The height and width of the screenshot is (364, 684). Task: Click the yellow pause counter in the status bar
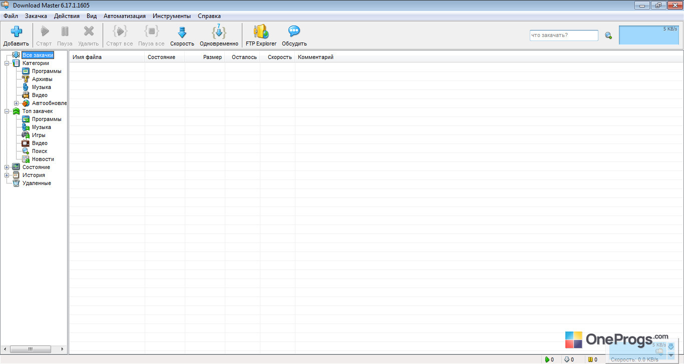coord(592,359)
